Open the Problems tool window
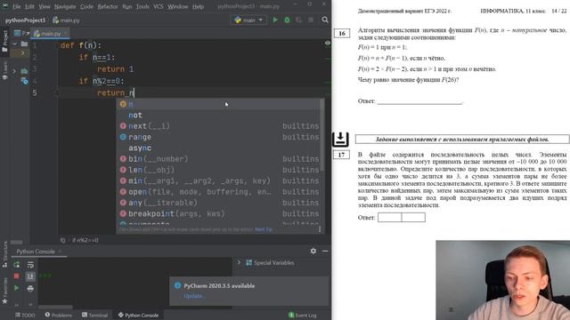The width and height of the screenshot is (570, 320). [58, 316]
